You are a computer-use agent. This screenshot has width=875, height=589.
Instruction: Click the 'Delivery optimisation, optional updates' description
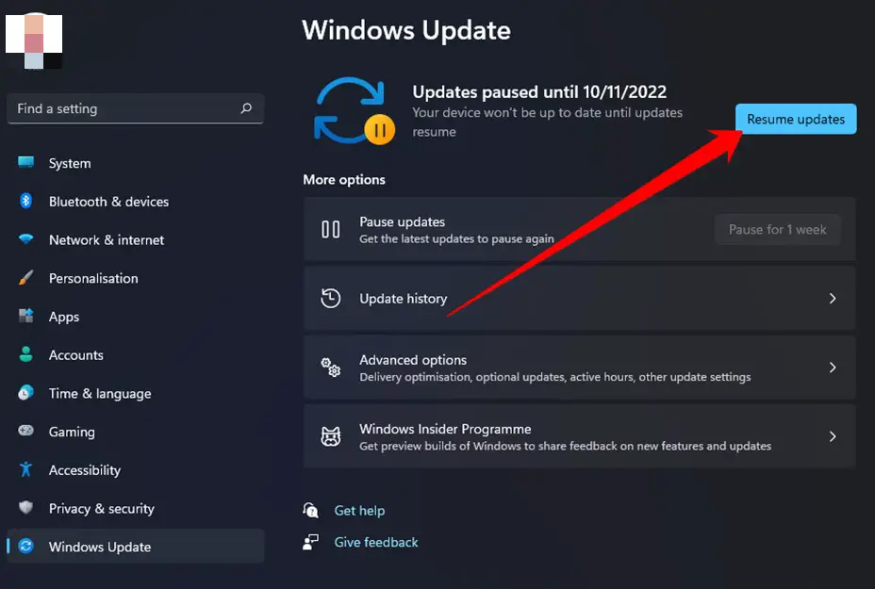[555, 377]
